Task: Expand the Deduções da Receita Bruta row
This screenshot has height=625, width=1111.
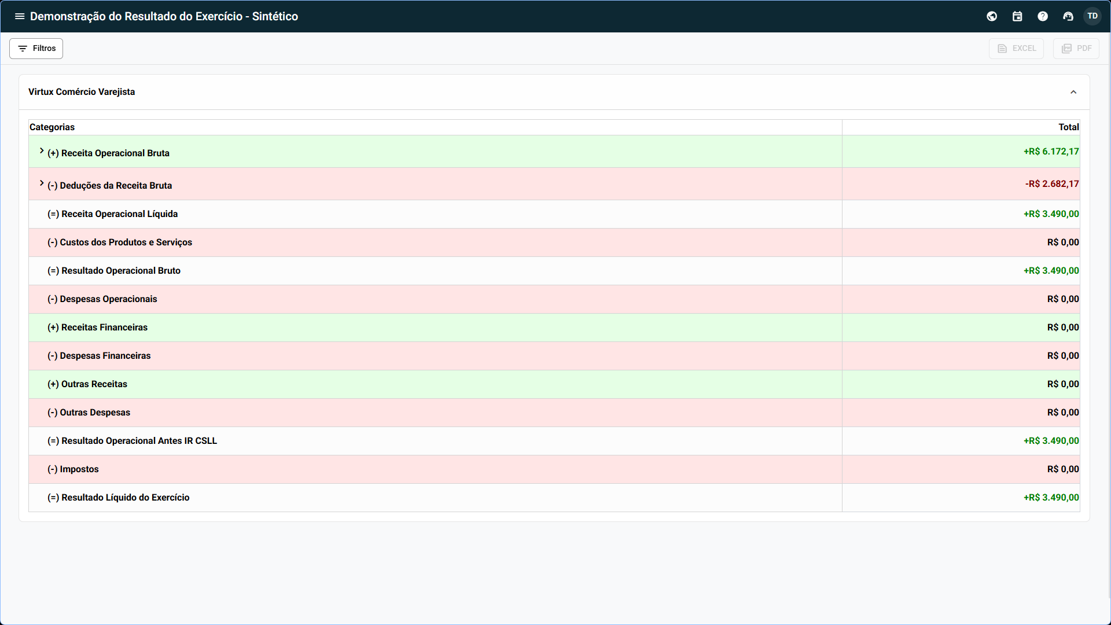Action: (x=42, y=183)
